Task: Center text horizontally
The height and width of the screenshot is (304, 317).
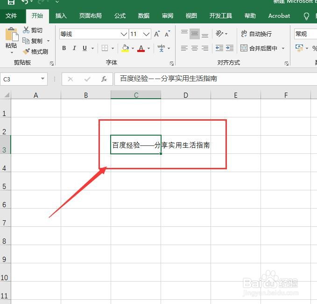Action: pos(195,48)
